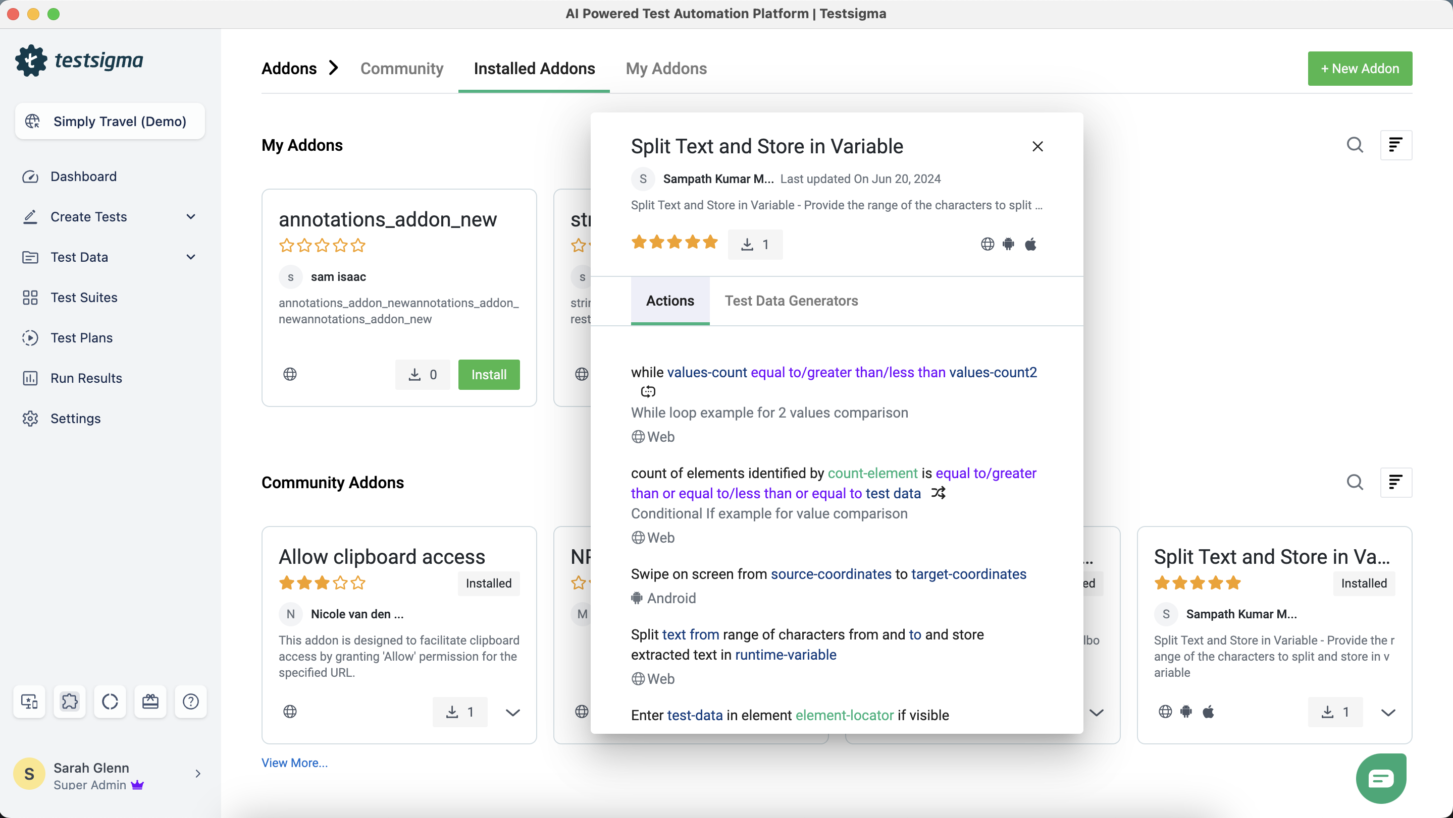Open Sarah Glenn profile arrow
Image resolution: width=1453 pixels, height=818 pixels.
click(x=197, y=774)
